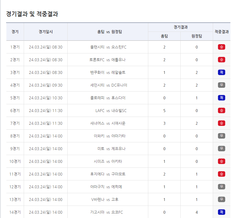Click the red 승 badge for 11경기
The image size is (233, 218).
click(221, 174)
